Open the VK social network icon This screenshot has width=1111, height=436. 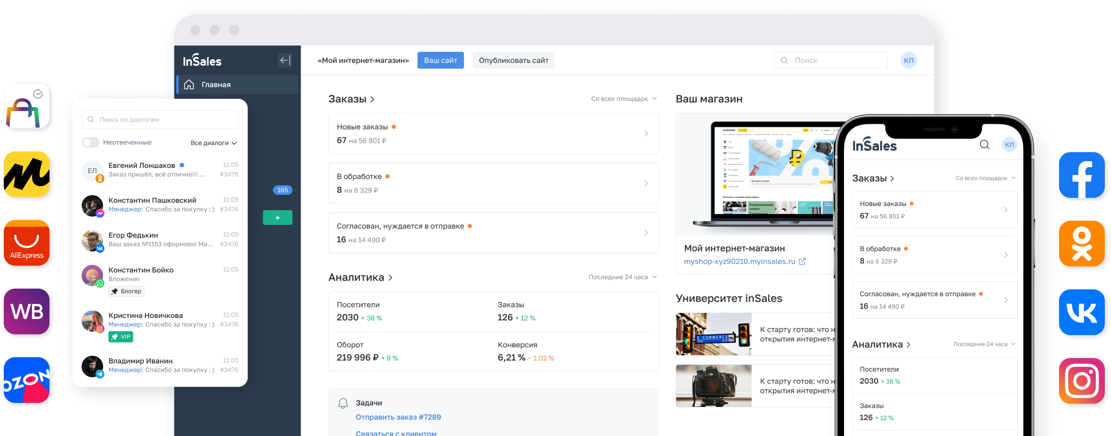1081,312
